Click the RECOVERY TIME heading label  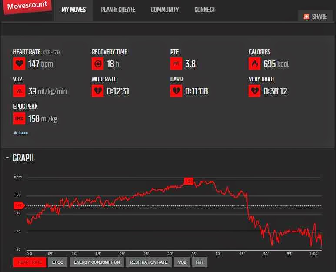[109, 52]
